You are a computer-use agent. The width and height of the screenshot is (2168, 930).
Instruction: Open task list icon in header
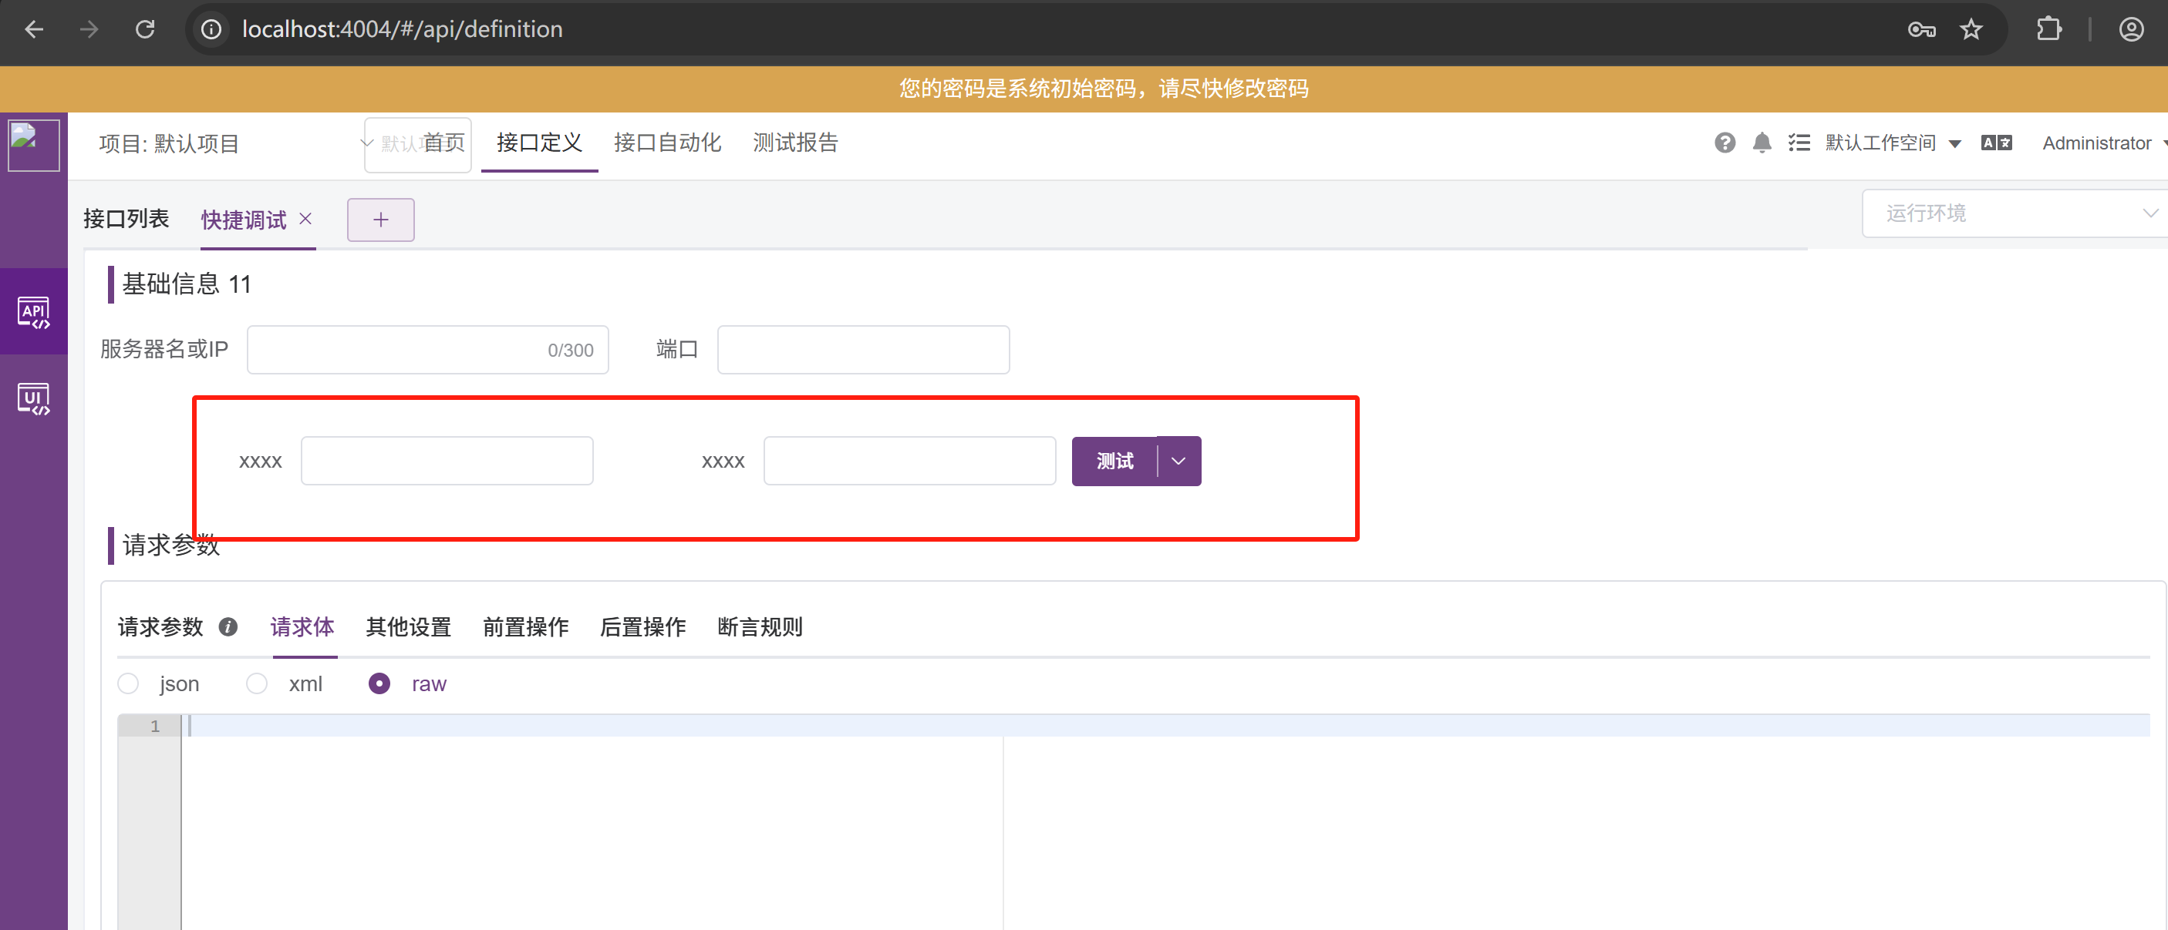click(x=1799, y=143)
